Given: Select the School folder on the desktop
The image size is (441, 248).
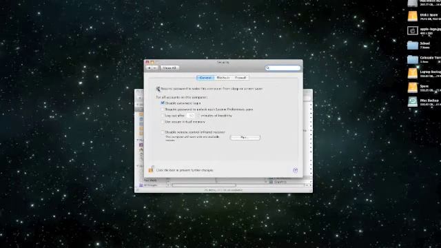Looking at the screenshot, I should pos(412,45).
